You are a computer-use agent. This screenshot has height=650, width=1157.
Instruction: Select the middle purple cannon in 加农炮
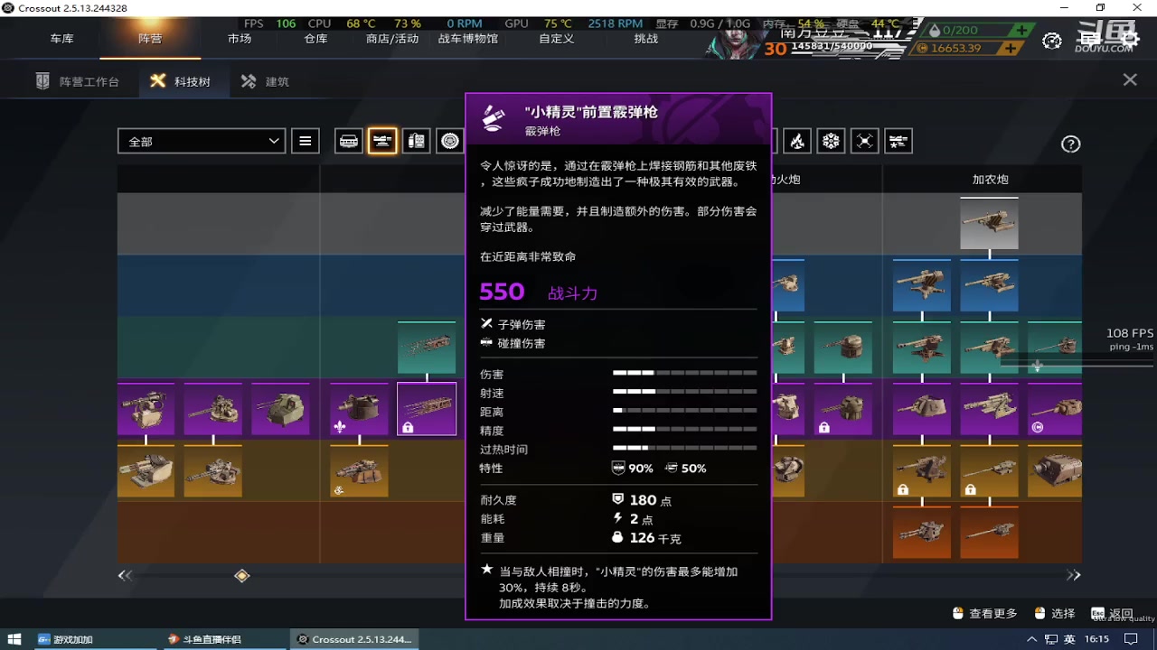990,409
